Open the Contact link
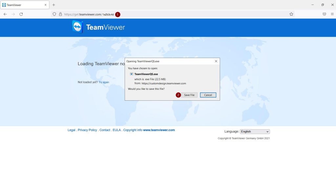Screen dimensions: 336x181 [x=105, y=130]
